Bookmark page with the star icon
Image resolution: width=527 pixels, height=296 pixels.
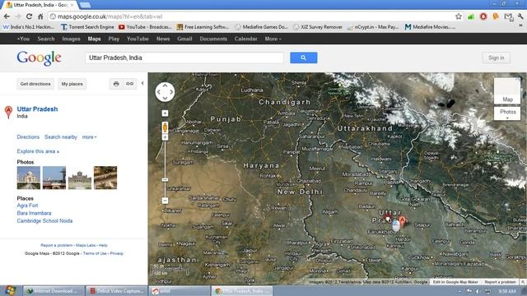click(459, 16)
